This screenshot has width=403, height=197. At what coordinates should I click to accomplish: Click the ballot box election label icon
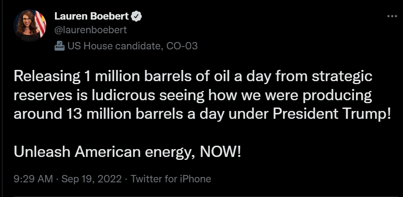[60, 46]
